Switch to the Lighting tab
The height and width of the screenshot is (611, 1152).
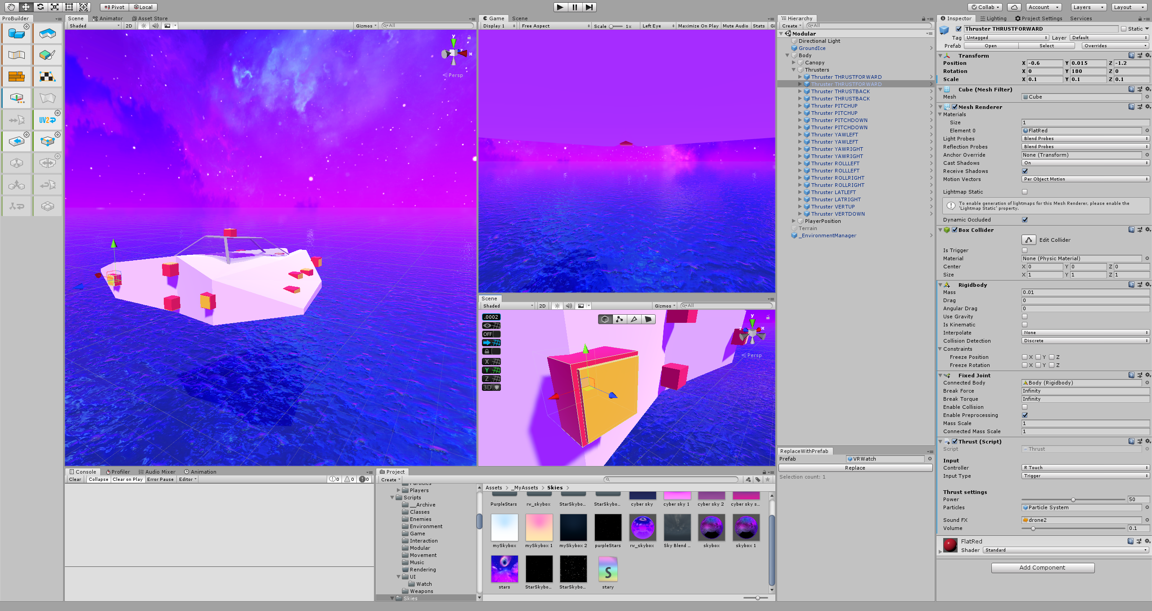tap(993, 18)
